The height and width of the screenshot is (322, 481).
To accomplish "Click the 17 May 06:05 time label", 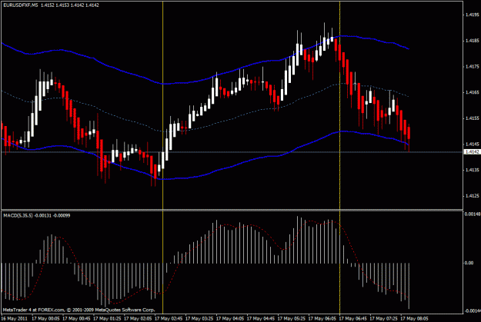I will pos(322,319).
